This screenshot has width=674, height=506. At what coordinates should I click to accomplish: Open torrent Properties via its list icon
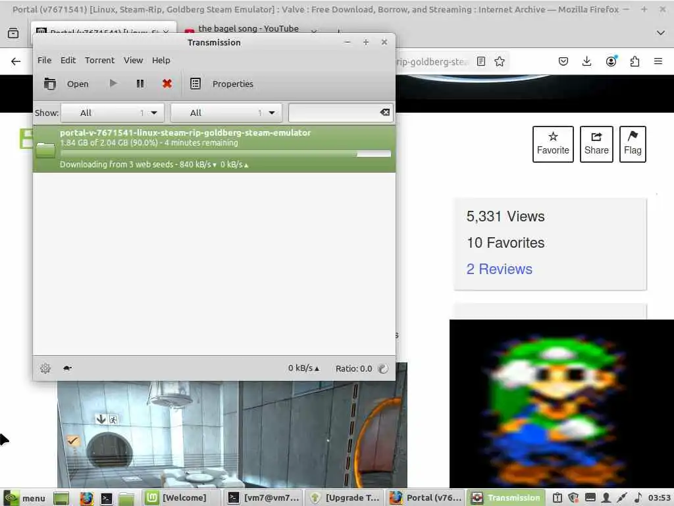(x=195, y=84)
